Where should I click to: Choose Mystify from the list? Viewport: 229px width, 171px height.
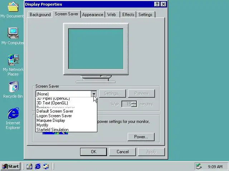click(66, 125)
